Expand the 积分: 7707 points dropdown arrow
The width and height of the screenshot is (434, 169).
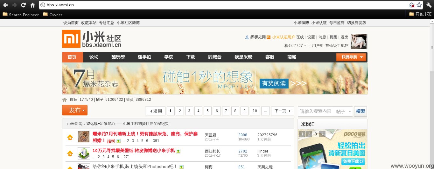305,46
